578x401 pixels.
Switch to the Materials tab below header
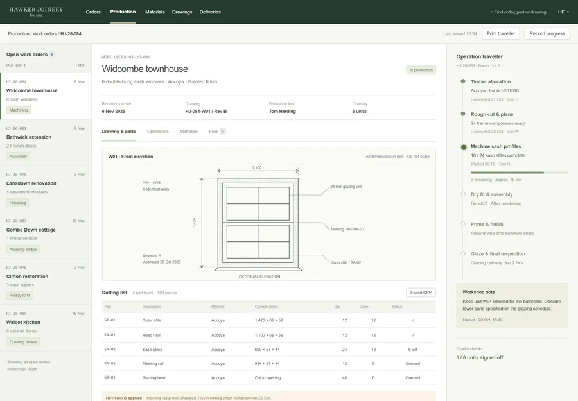(189, 132)
